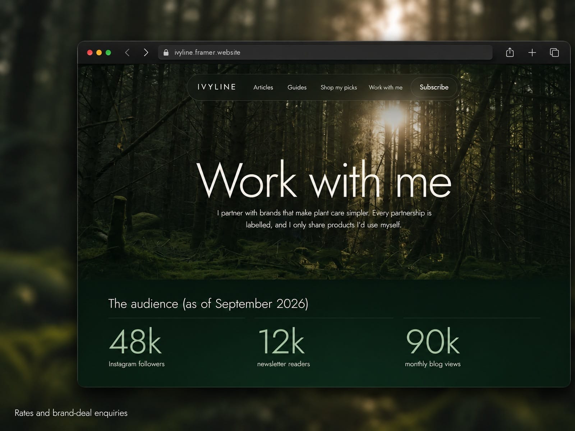Click the 12k statistic
The image size is (575, 431).
click(x=281, y=341)
